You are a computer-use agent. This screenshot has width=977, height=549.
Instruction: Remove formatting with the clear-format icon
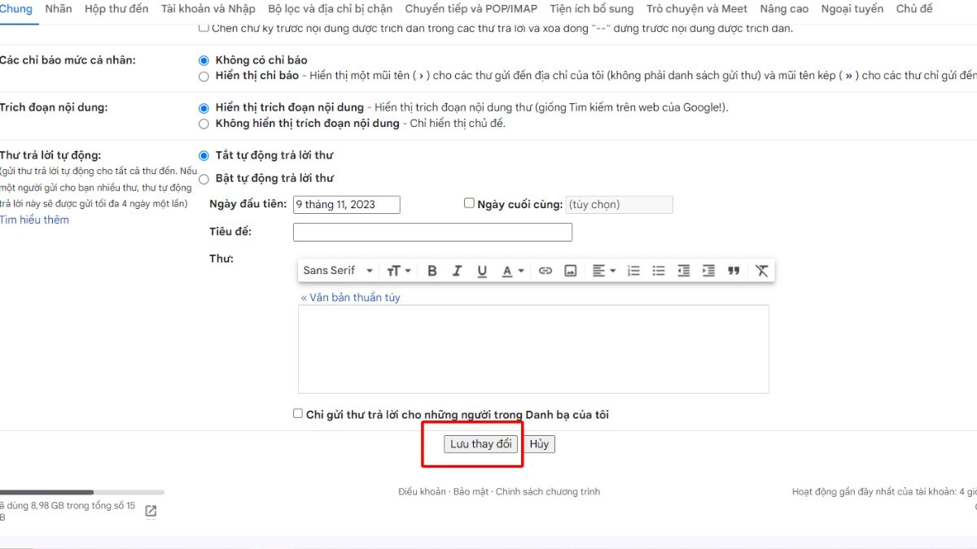tap(761, 271)
